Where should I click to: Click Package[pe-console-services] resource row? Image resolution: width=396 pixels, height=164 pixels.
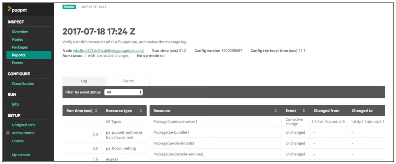click(178, 154)
